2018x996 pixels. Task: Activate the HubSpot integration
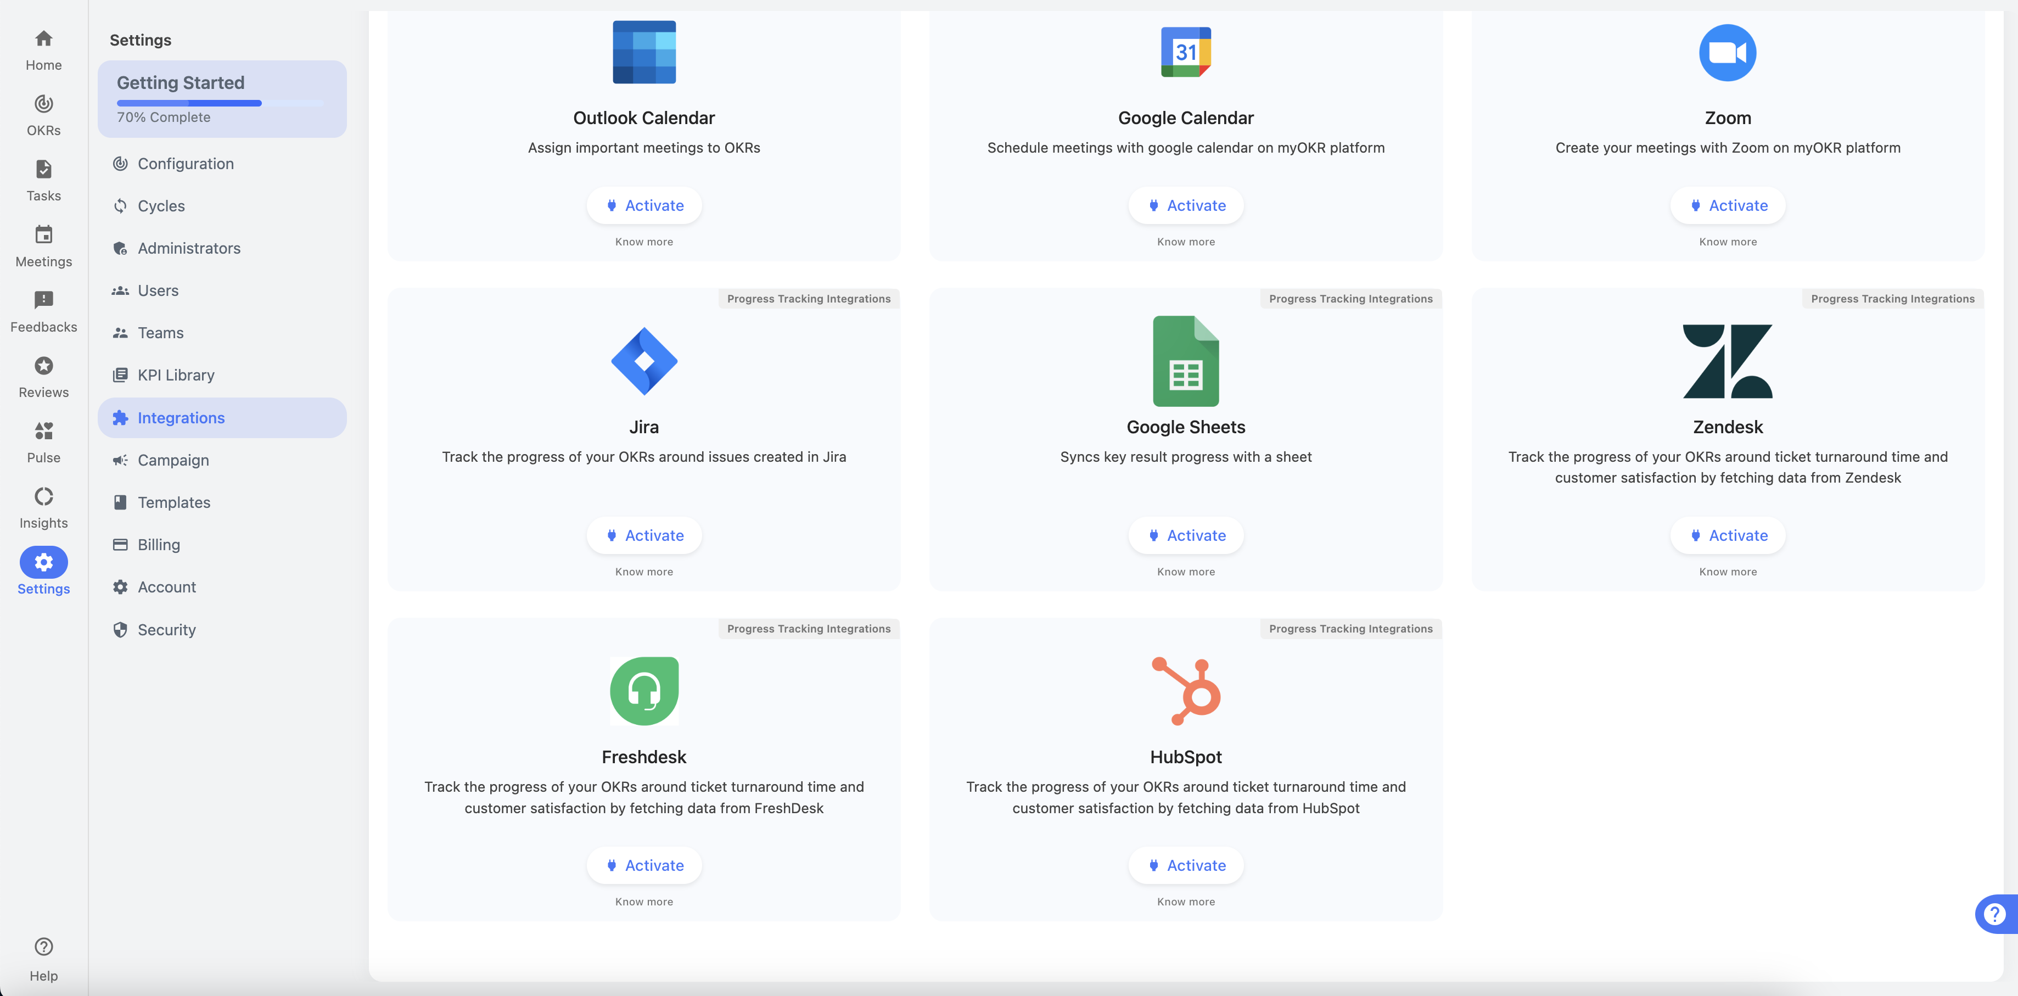pyautogui.click(x=1185, y=865)
